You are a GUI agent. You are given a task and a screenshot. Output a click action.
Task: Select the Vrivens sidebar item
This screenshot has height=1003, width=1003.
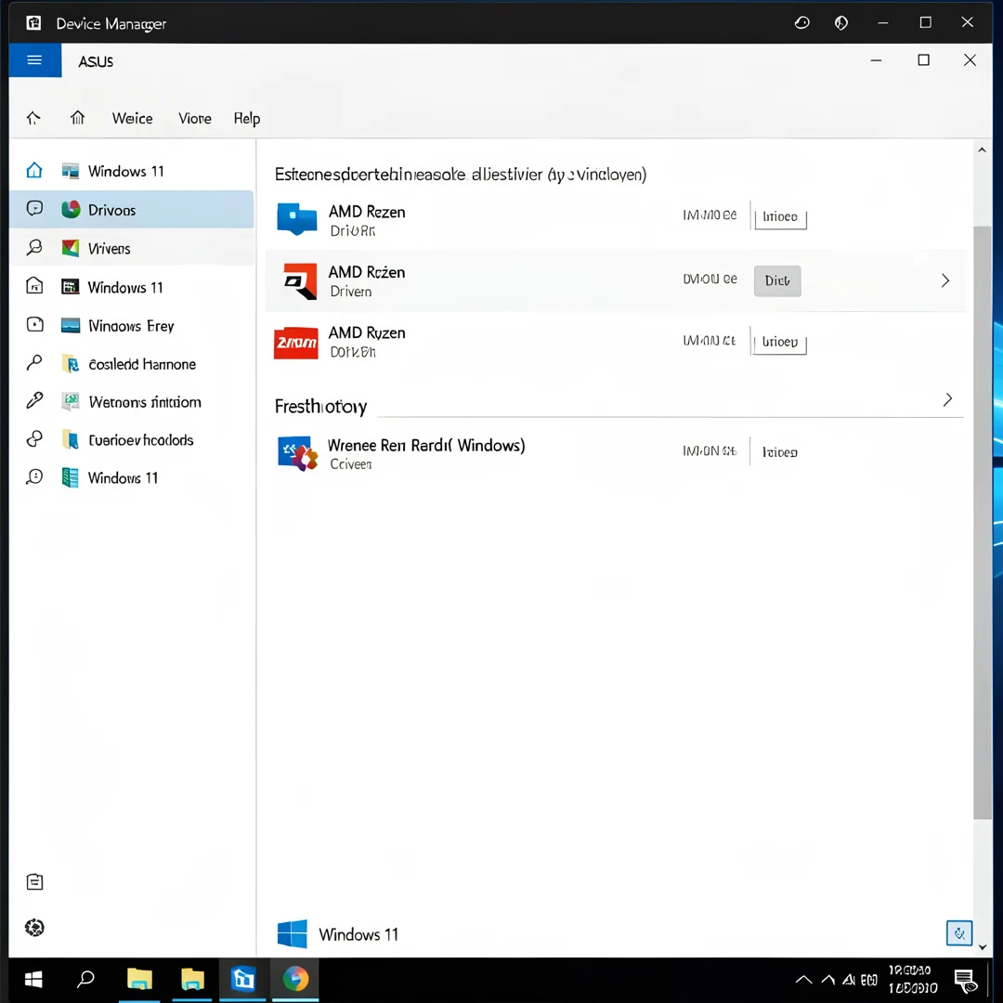click(132, 248)
